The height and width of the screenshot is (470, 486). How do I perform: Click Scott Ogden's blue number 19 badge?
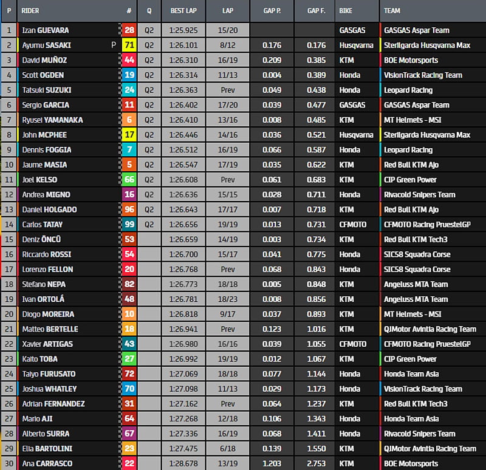click(129, 75)
